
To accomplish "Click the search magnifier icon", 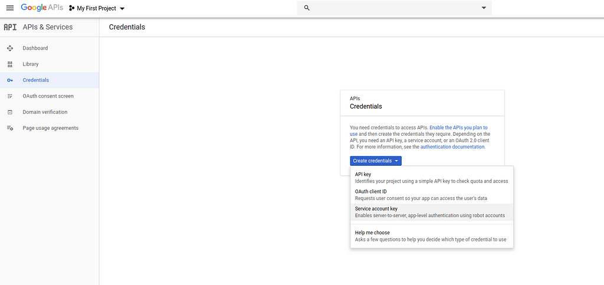I will [x=307, y=8].
